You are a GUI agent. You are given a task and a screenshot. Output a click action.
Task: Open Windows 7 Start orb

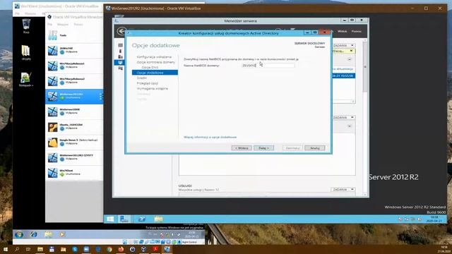(19, 234)
